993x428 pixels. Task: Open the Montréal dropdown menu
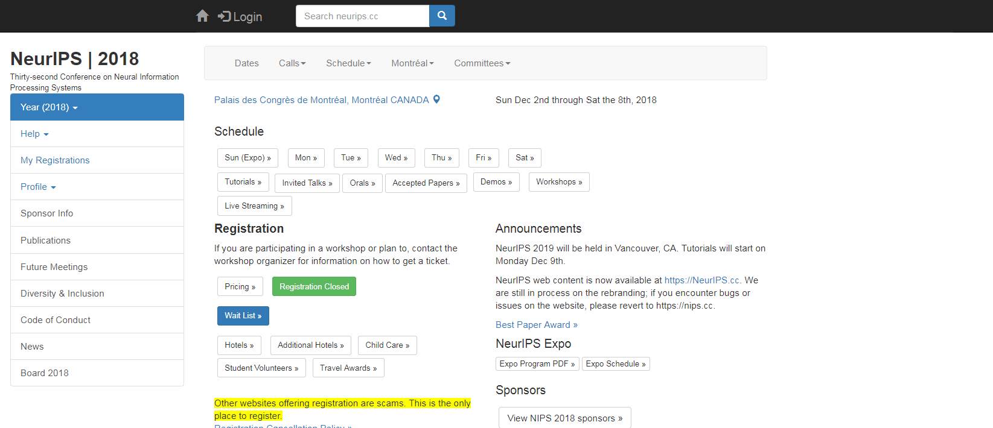coord(412,63)
